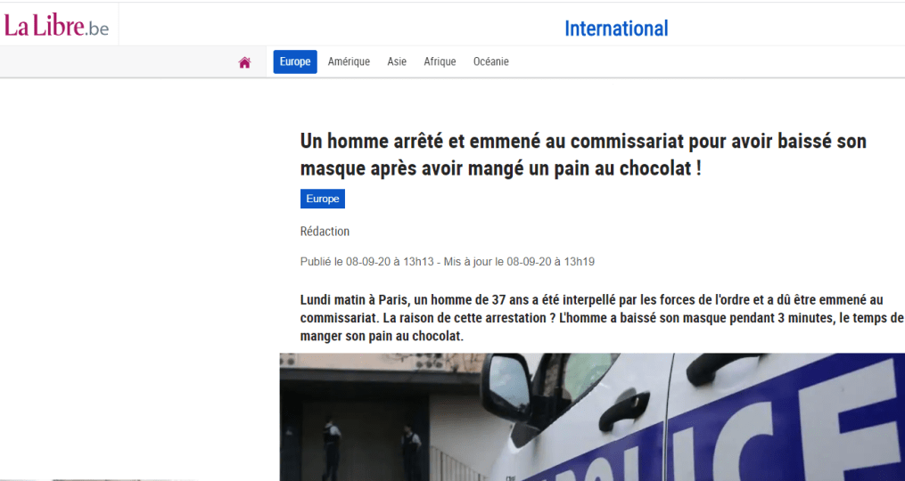Switch to the Amérique section
The width and height of the screenshot is (905, 481).
[x=349, y=61]
